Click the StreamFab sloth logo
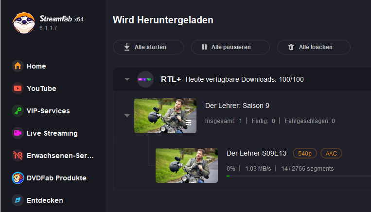This screenshot has width=371, height=212. (x=24, y=23)
